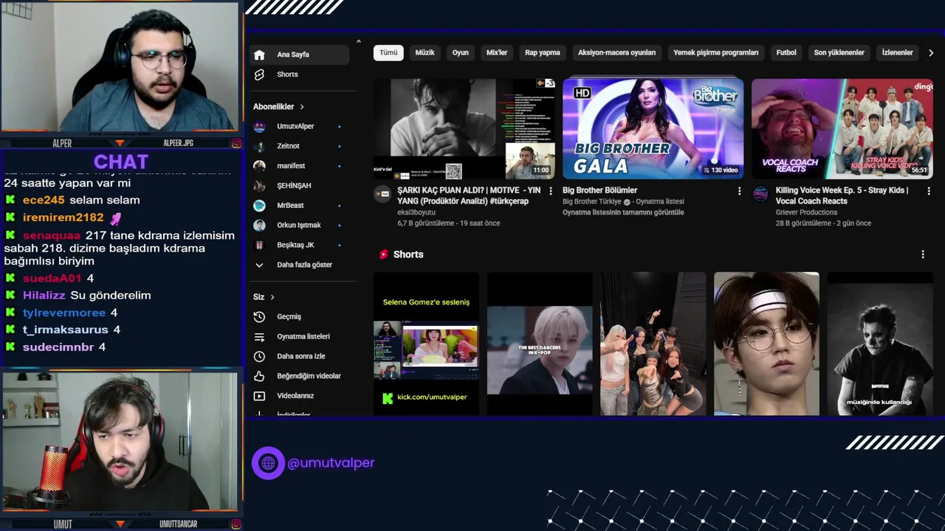This screenshot has height=531, width=945.
Task: Select the Rap yapma filter chip
Action: [543, 53]
